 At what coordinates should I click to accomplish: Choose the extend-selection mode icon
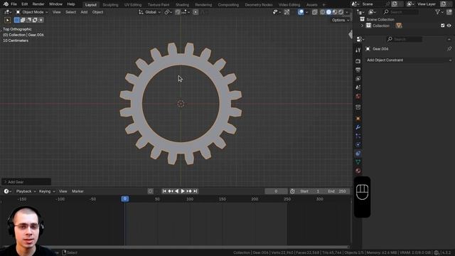point(23,20)
